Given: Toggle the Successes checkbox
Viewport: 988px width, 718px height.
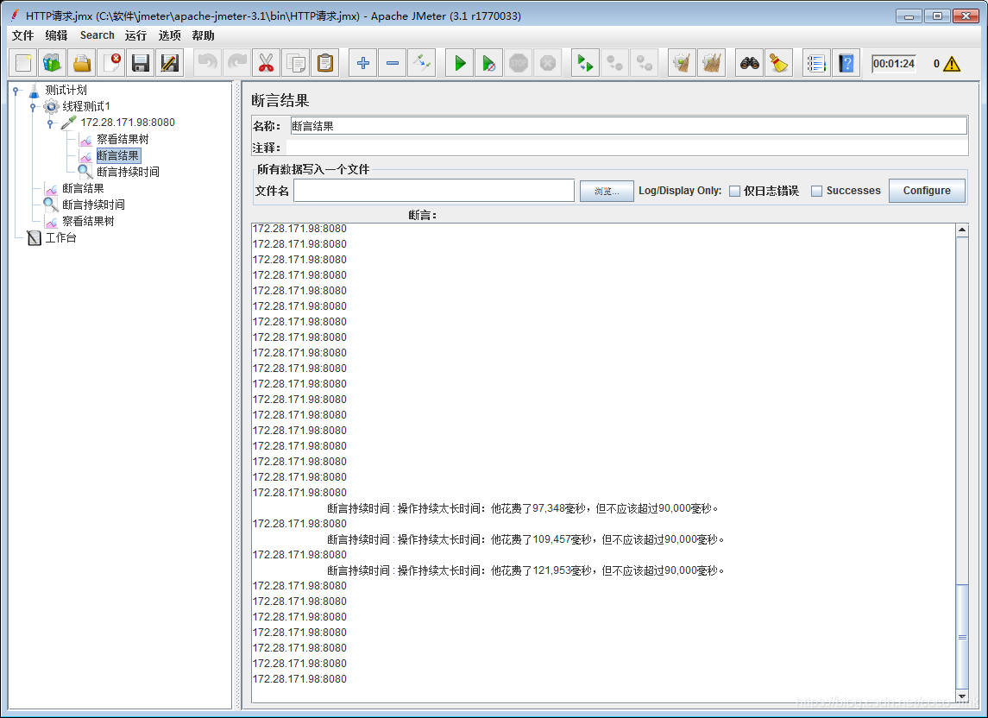Looking at the screenshot, I should click(816, 191).
